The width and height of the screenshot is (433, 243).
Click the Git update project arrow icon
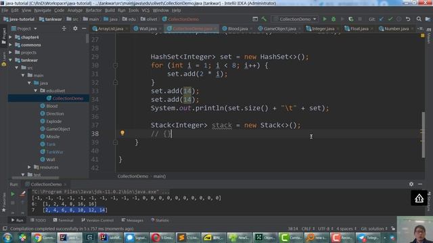click(x=382, y=19)
